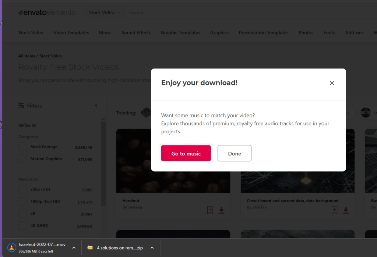377x257 pixels.
Task: Click the 4K (UHD) count 3,190,611
Action: coord(84,226)
